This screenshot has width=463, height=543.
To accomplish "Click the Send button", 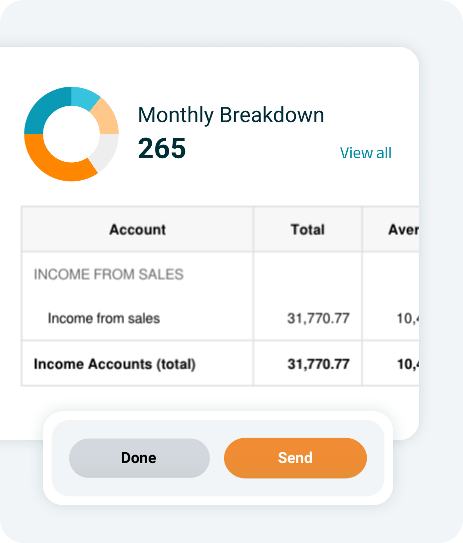I will click(295, 458).
